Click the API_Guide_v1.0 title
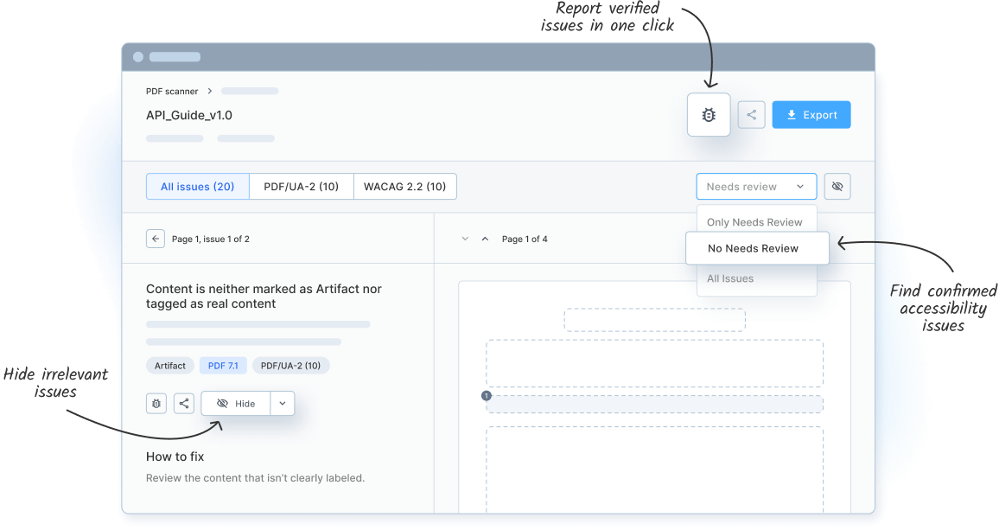999x530 pixels. (189, 116)
